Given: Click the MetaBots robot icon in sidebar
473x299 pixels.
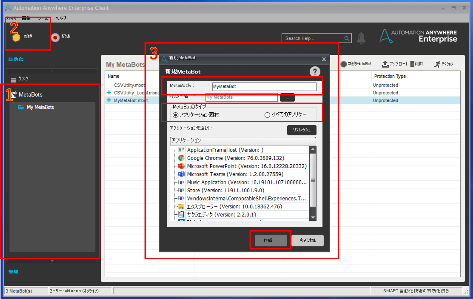Looking at the screenshot, I should (13, 94).
